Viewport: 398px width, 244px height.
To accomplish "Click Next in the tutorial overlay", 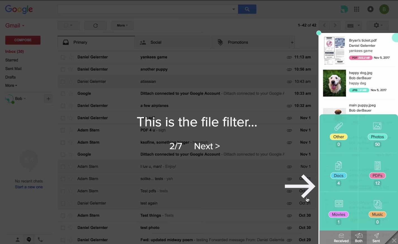I will point(207,146).
